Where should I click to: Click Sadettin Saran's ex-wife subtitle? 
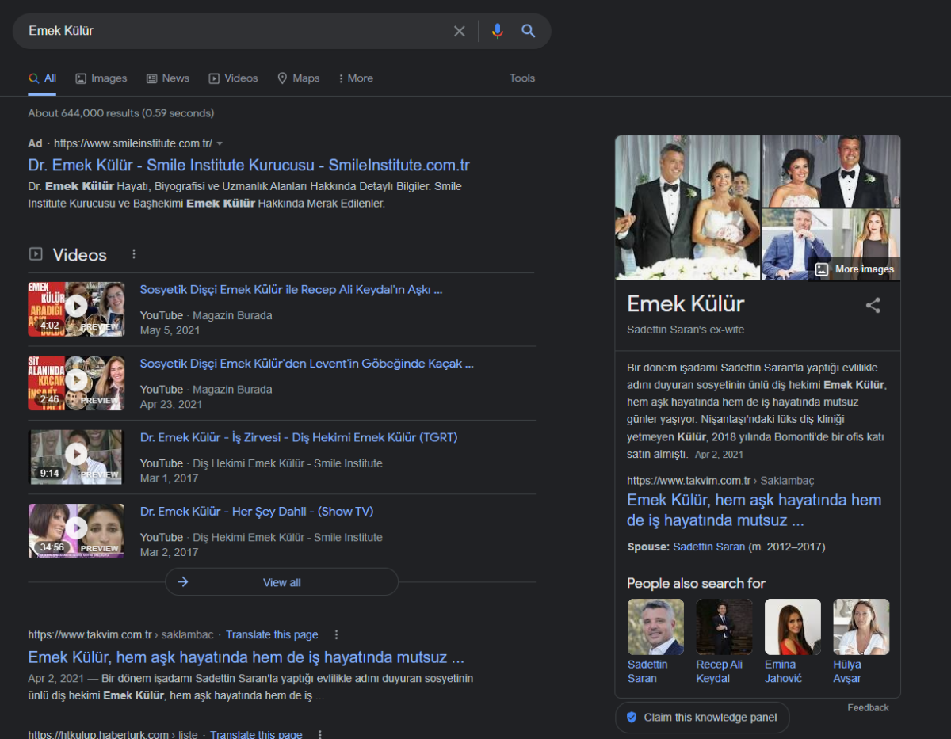pos(686,330)
